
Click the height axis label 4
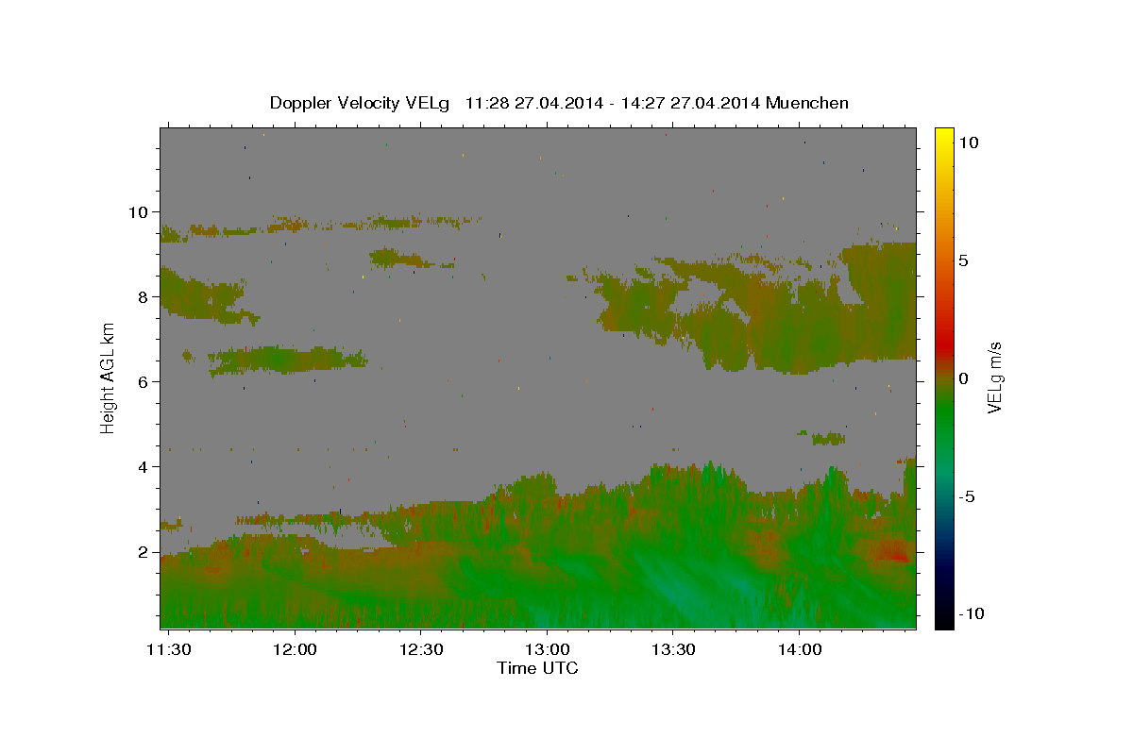tap(143, 467)
